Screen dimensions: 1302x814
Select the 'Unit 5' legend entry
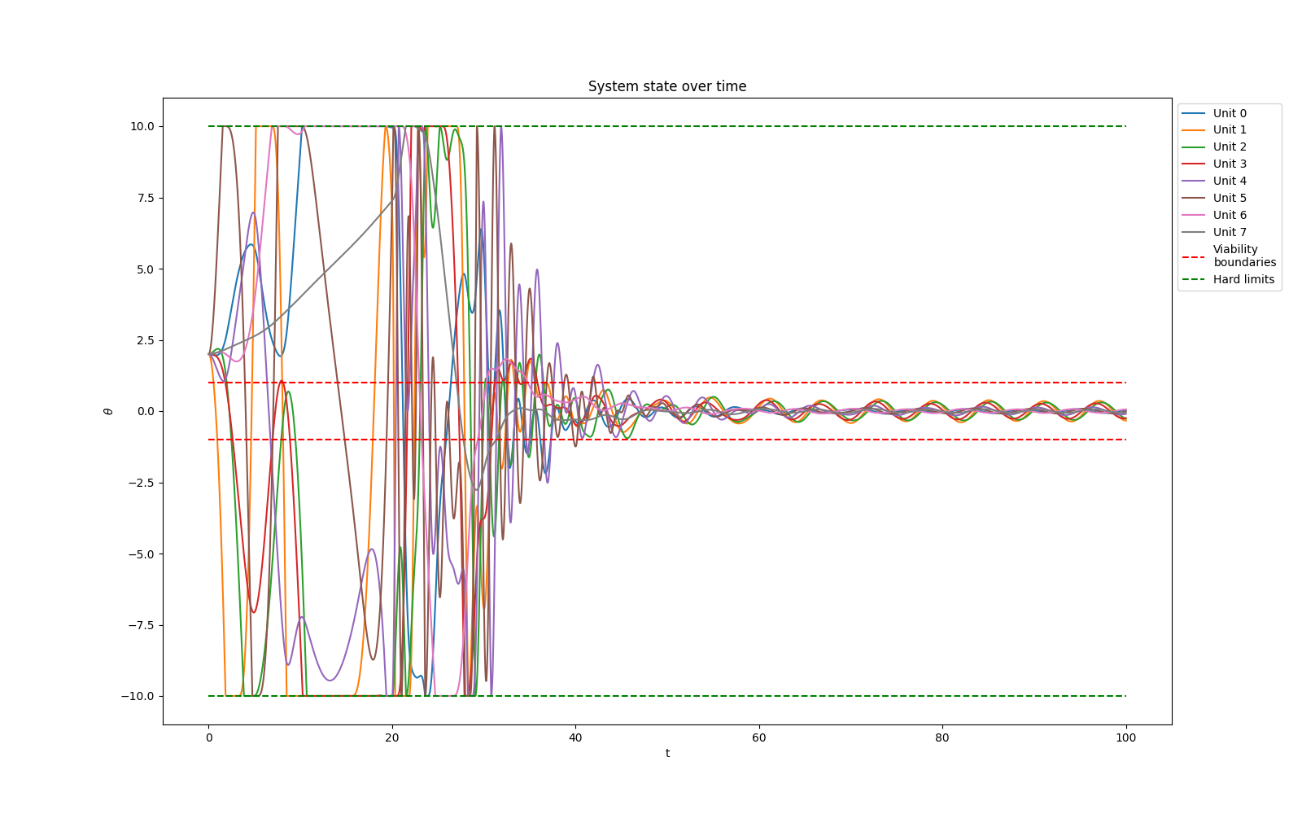(1214, 198)
